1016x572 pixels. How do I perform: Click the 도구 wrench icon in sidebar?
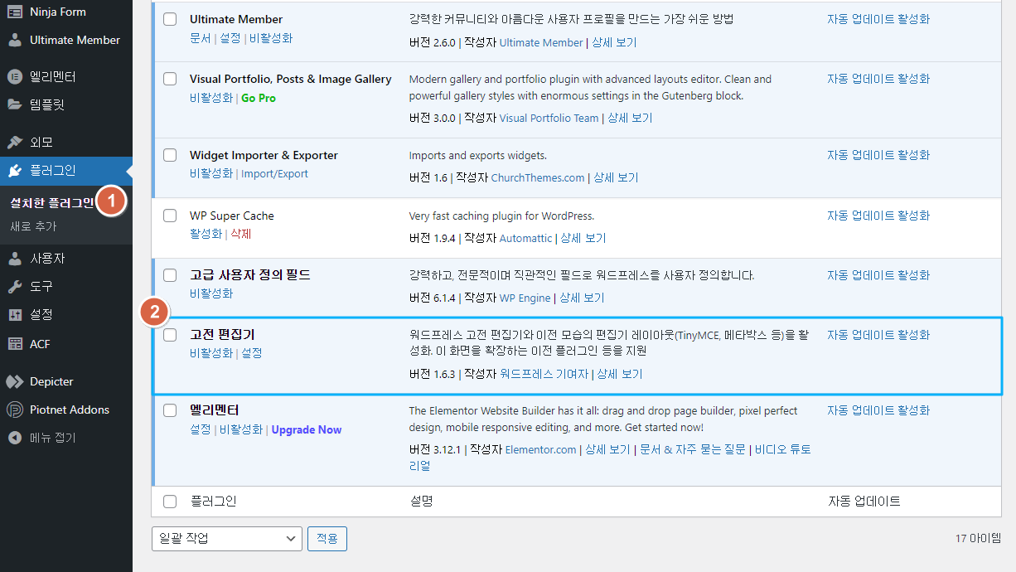pyautogui.click(x=15, y=287)
